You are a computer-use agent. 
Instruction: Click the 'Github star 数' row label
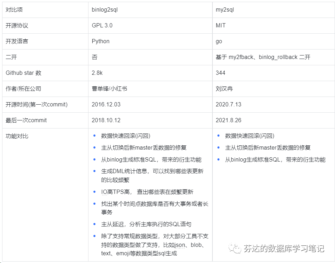[24, 73]
